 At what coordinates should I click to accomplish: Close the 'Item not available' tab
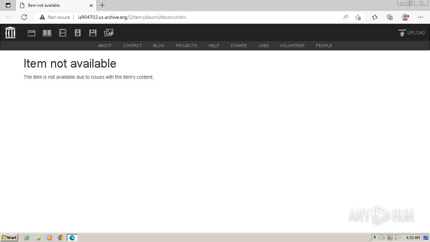(91, 5)
